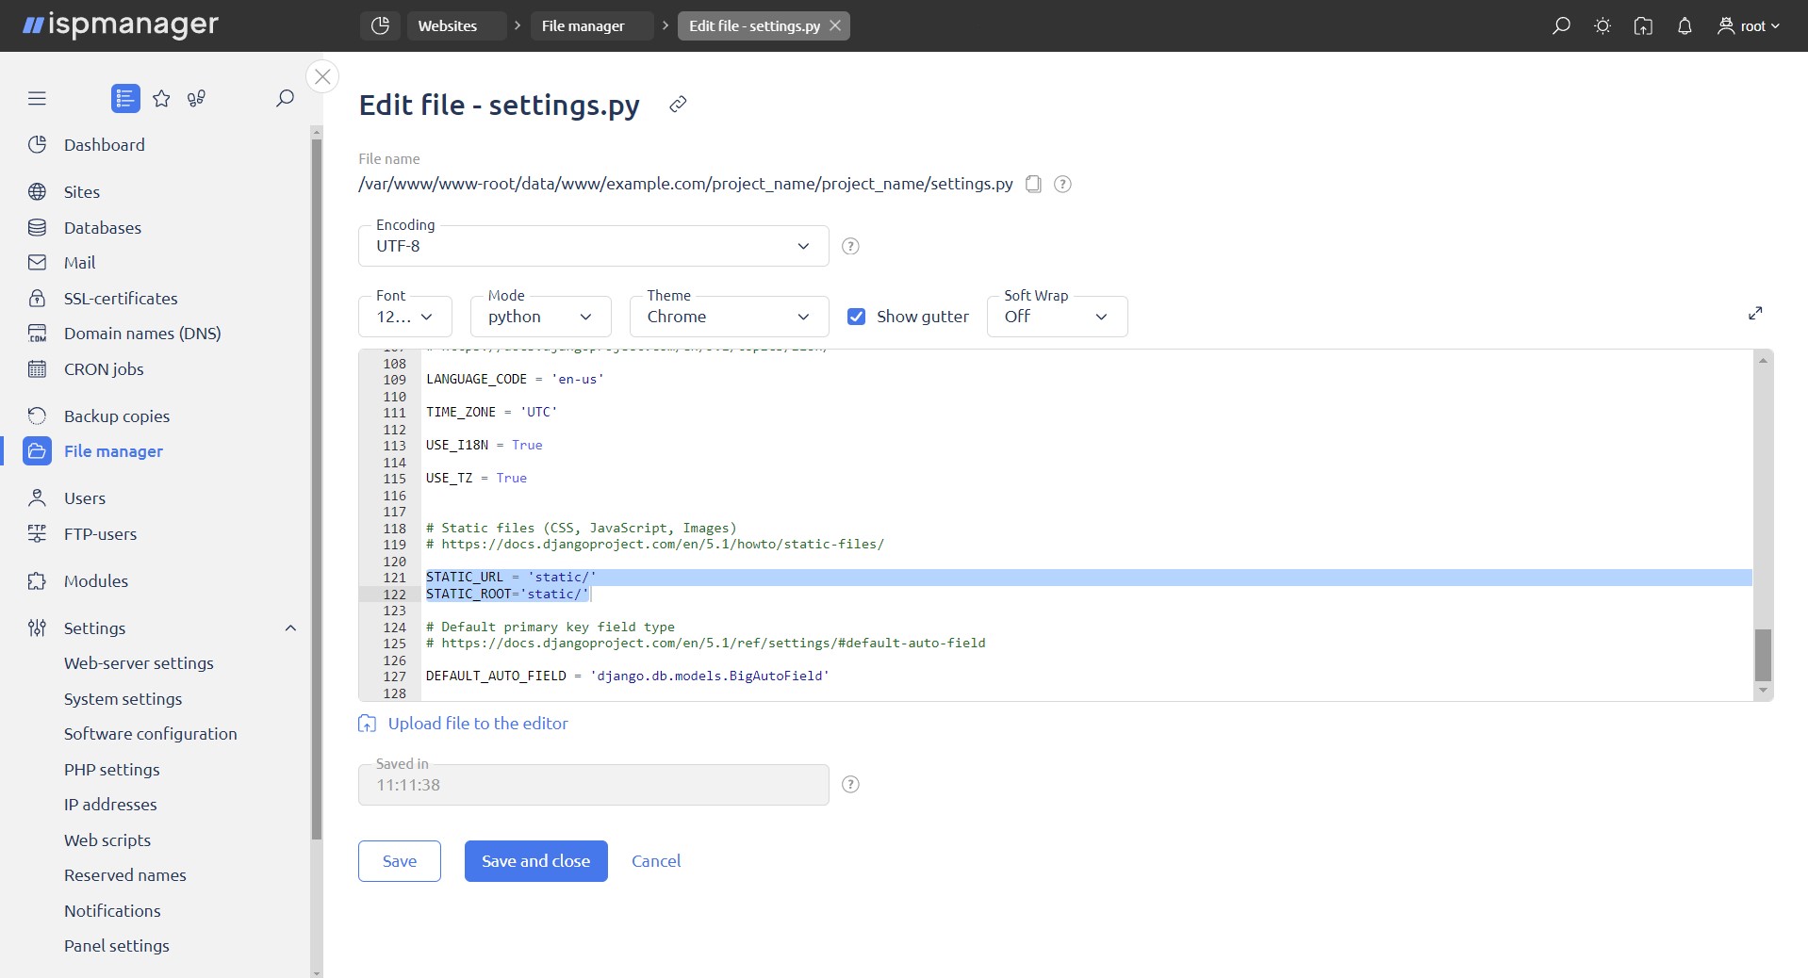Open global search from the top bar
The image size is (1808, 978).
(x=1561, y=25)
